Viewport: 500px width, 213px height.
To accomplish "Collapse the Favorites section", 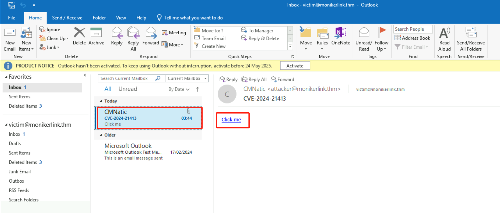I will pyautogui.click(x=6, y=77).
